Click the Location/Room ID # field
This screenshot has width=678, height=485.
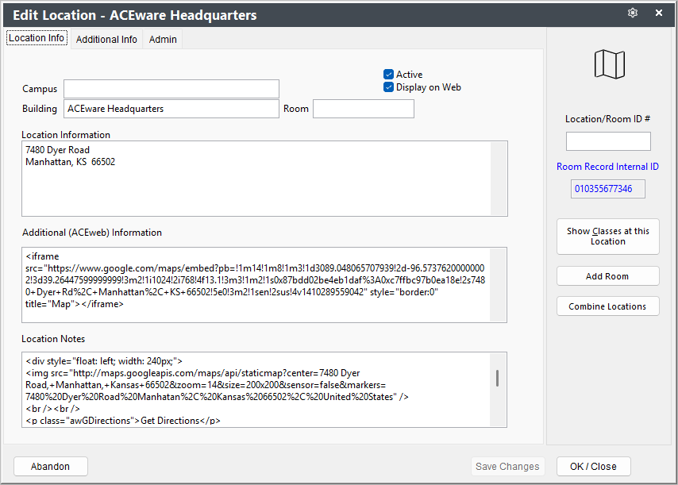click(x=608, y=141)
